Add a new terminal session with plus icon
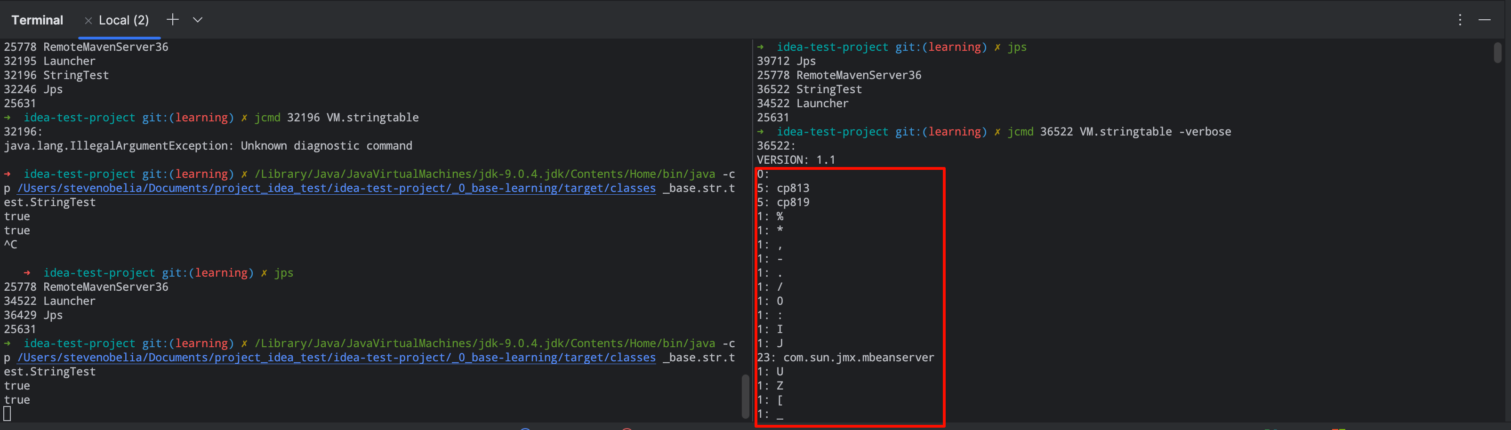This screenshot has width=1511, height=430. pos(172,20)
